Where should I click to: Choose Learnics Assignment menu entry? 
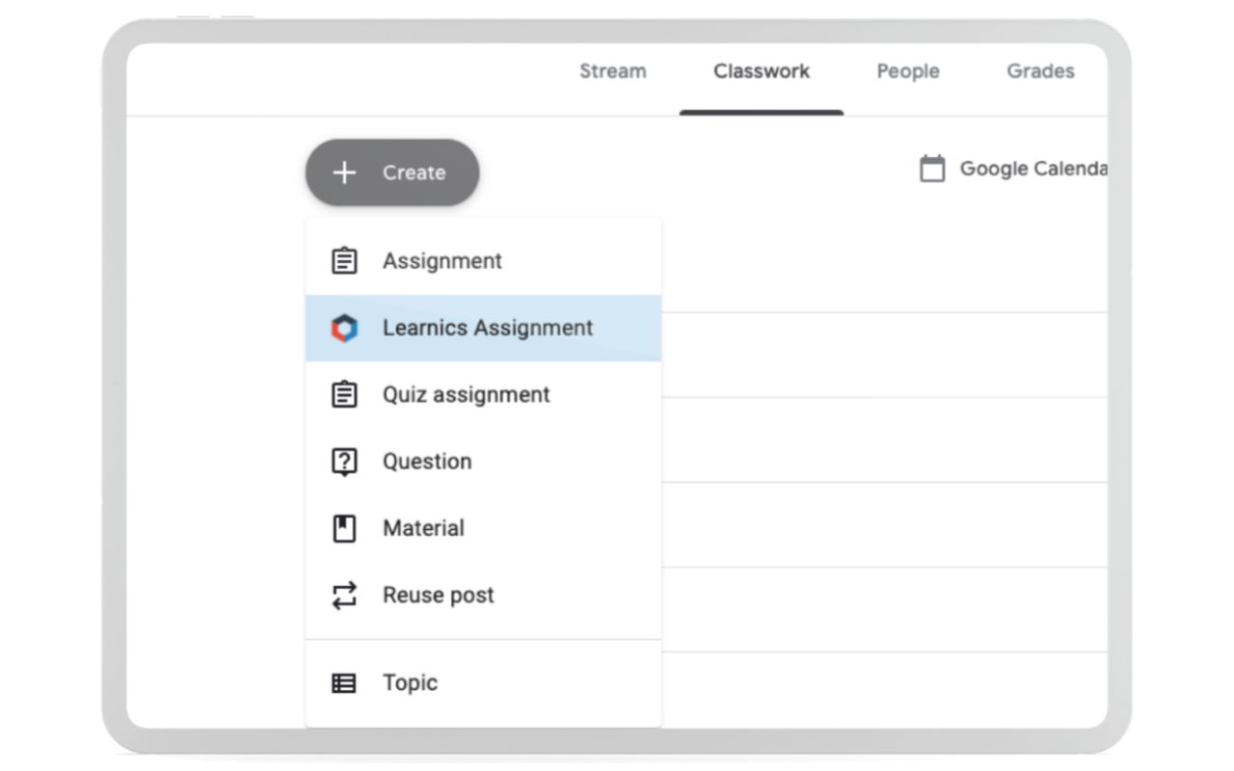483,328
